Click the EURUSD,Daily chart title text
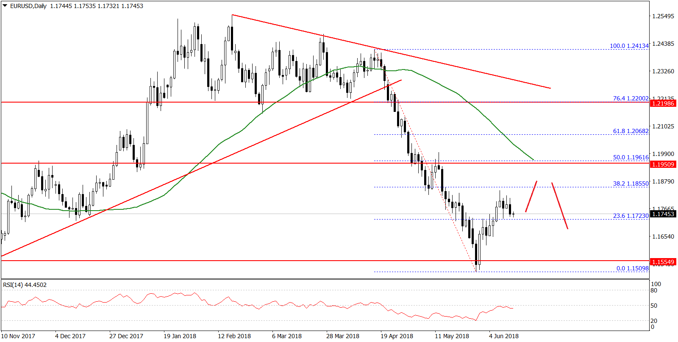 [x=28, y=6]
